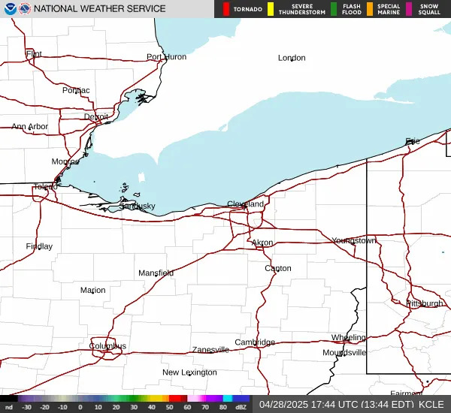Click the Findlay city label
Screen dimensions: 451x413
point(39,246)
